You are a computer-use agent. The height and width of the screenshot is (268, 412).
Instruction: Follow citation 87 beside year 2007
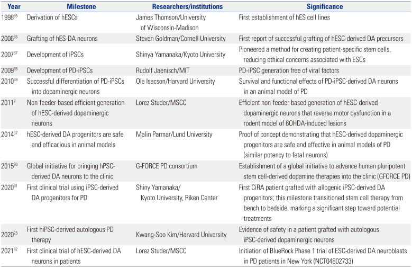click(x=16, y=48)
